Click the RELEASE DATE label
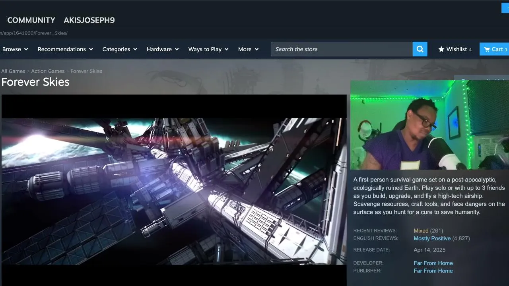Viewport: 509px width, 286px height. tap(371, 250)
